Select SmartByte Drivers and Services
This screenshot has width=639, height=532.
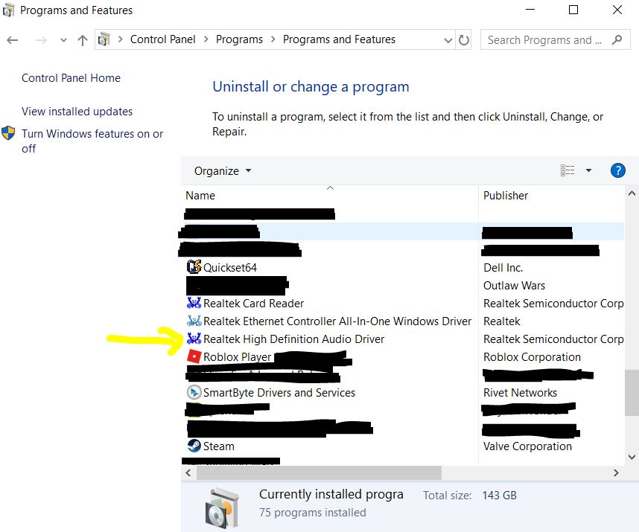(279, 393)
